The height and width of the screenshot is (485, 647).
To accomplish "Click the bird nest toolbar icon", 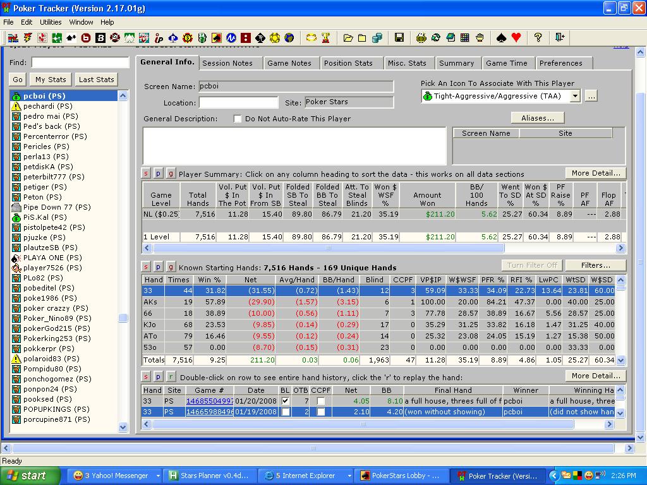I will click(421, 38).
